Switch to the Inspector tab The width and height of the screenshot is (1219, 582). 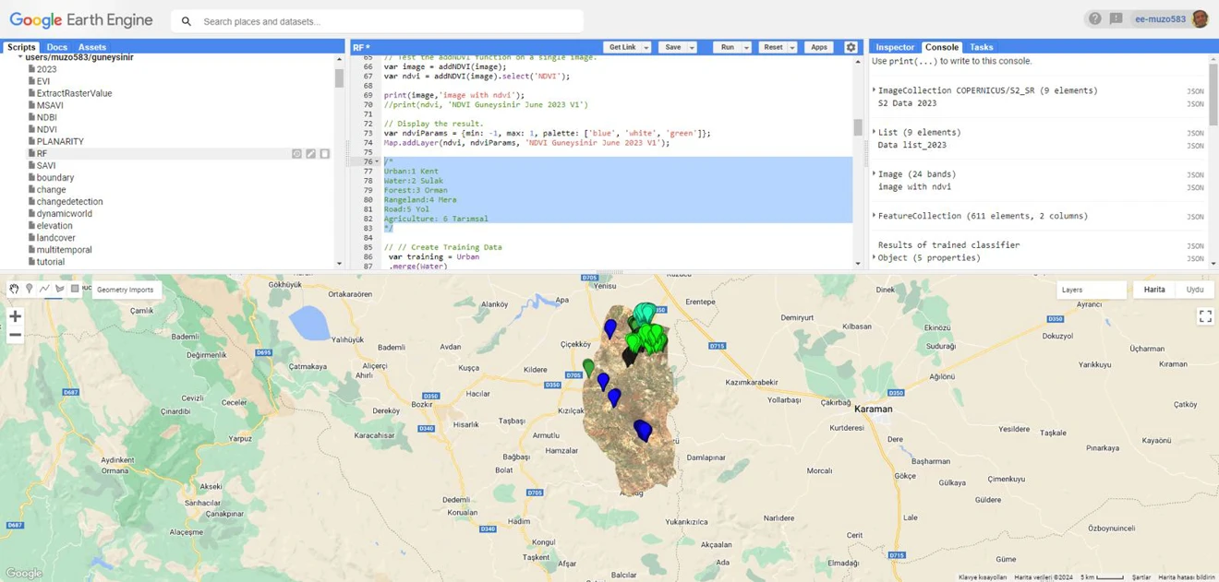pos(894,47)
